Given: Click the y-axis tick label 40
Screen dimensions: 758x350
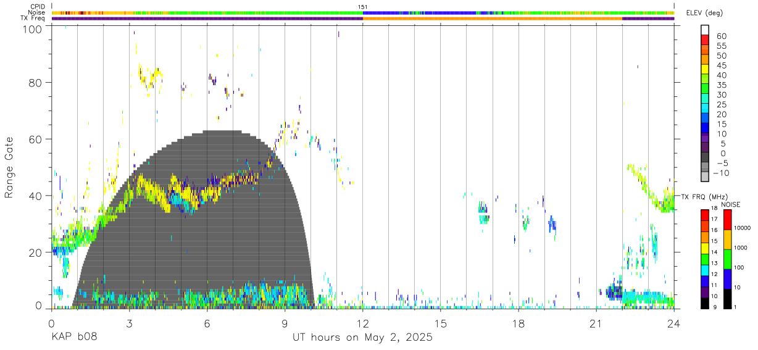Looking at the screenshot, I should pos(36,196).
